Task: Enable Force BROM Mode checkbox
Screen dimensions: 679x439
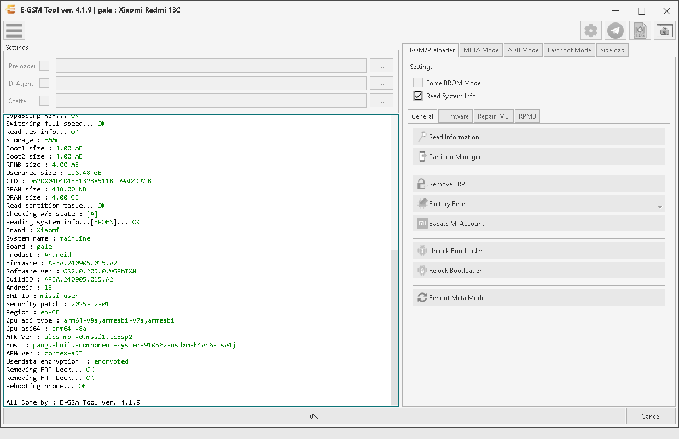Action: pos(418,83)
